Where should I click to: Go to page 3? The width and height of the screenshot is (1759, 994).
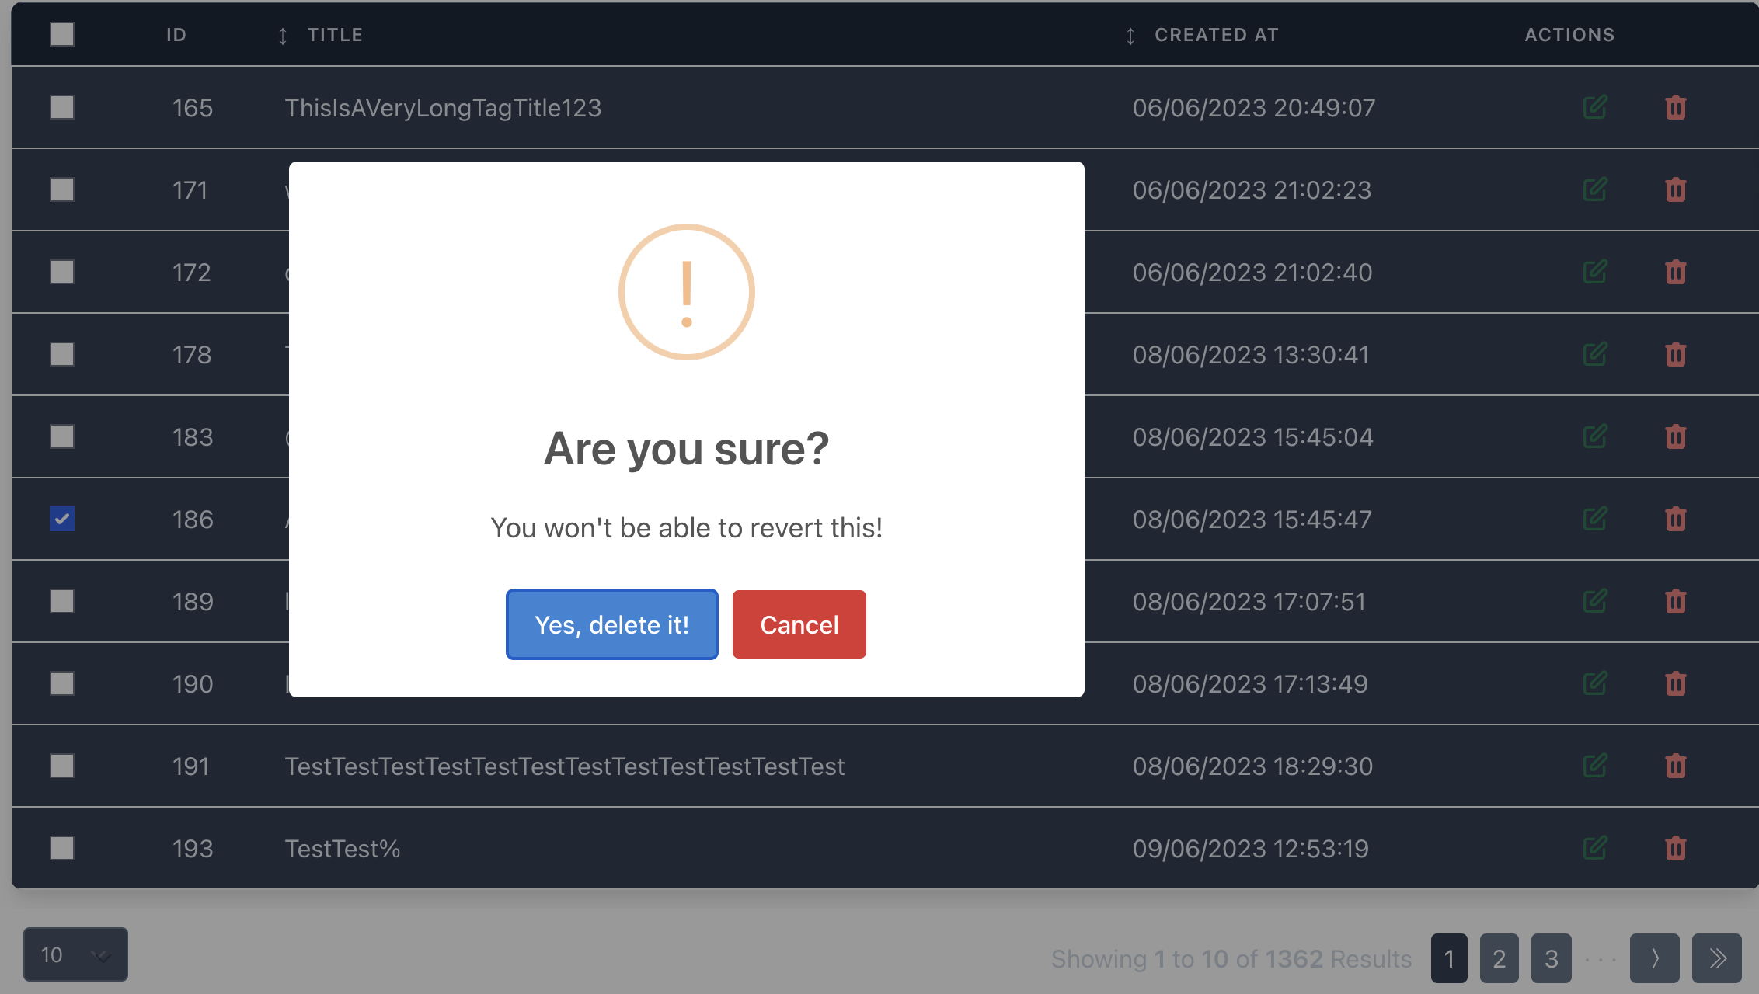[x=1551, y=958]
